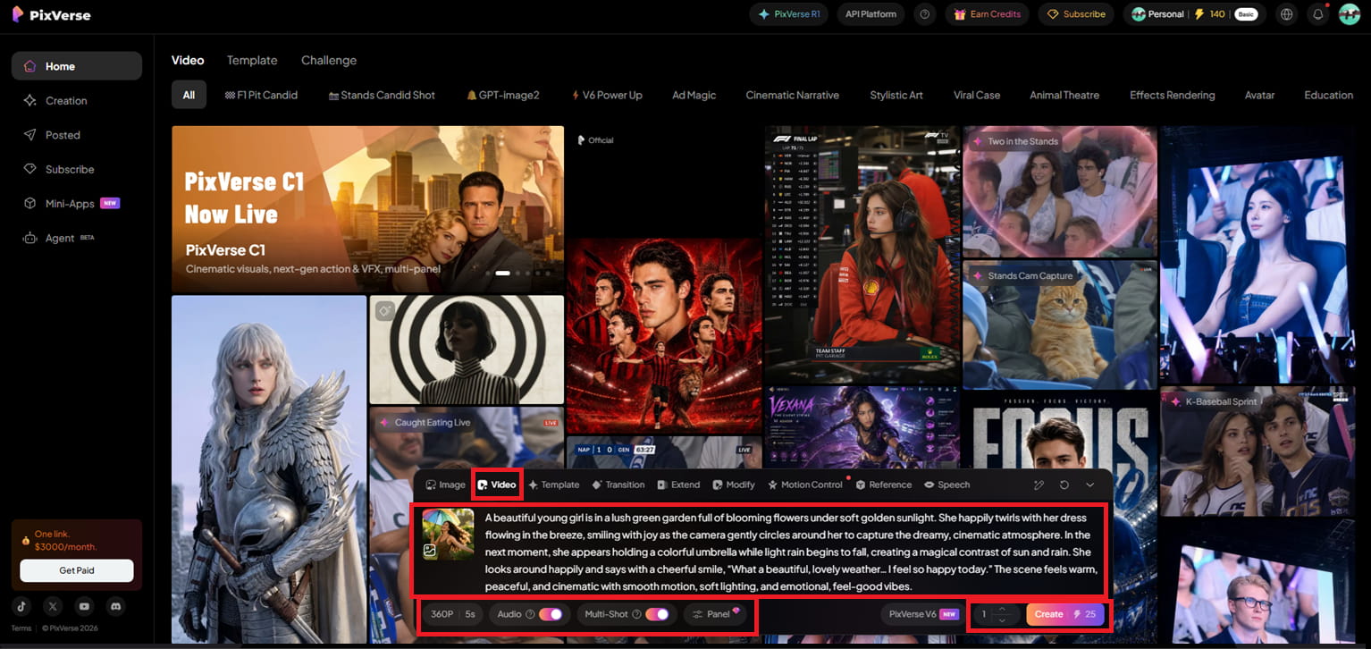The height and width of the screenshot is (649, 1371).
Task: Select the Reference mode tab
Action: [884, 485]
